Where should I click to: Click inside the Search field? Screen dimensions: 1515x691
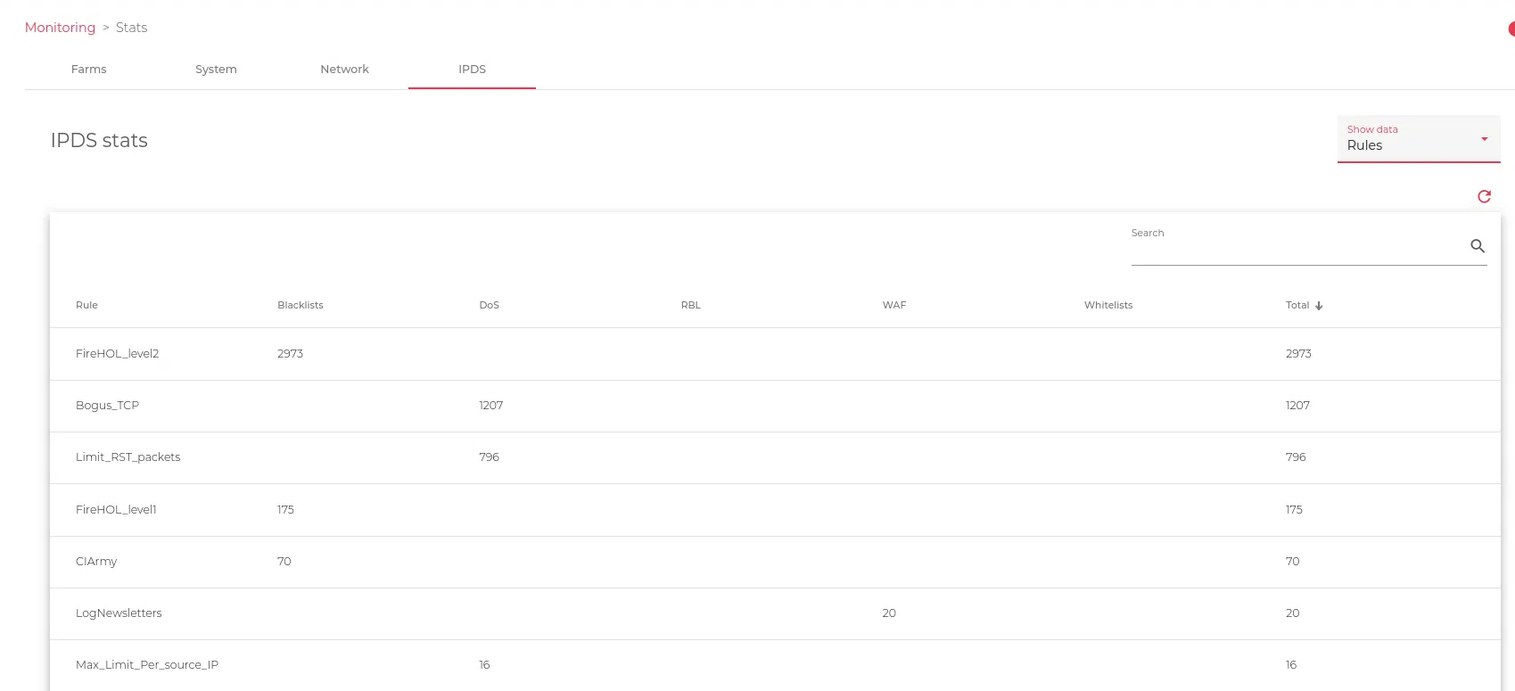tap(1297, 247)
